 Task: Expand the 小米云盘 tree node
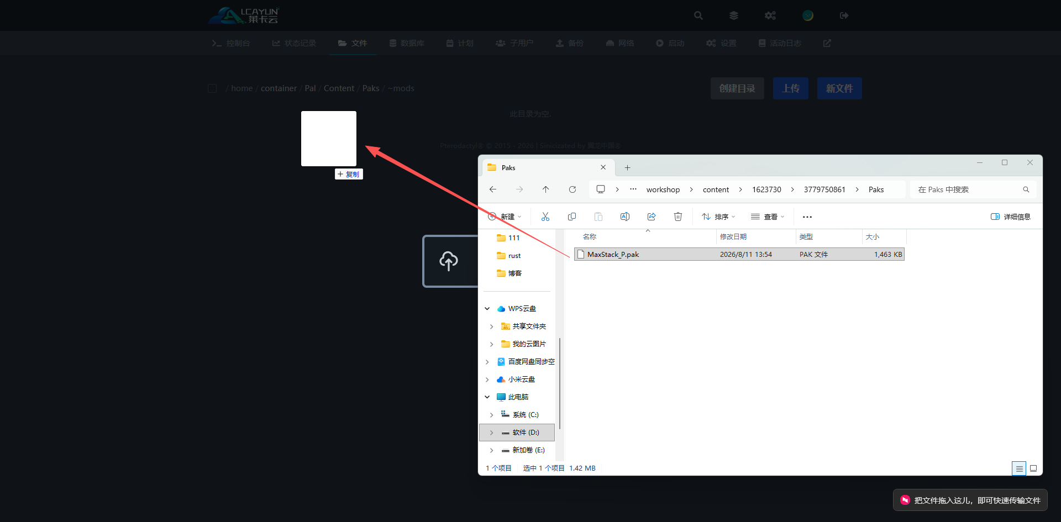(487, 379)
